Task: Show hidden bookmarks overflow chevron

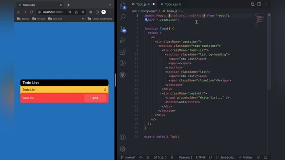Action: point(83,19)
